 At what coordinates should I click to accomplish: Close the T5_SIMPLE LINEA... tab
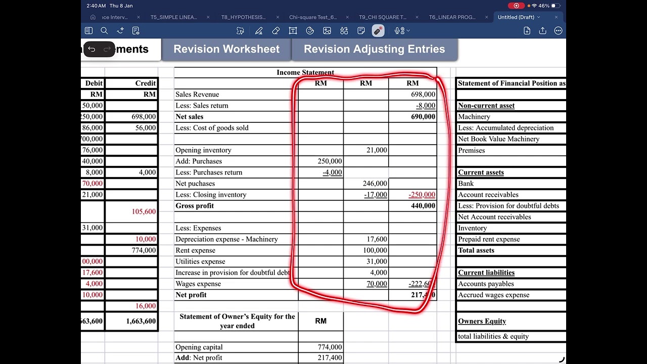point(208,17)
